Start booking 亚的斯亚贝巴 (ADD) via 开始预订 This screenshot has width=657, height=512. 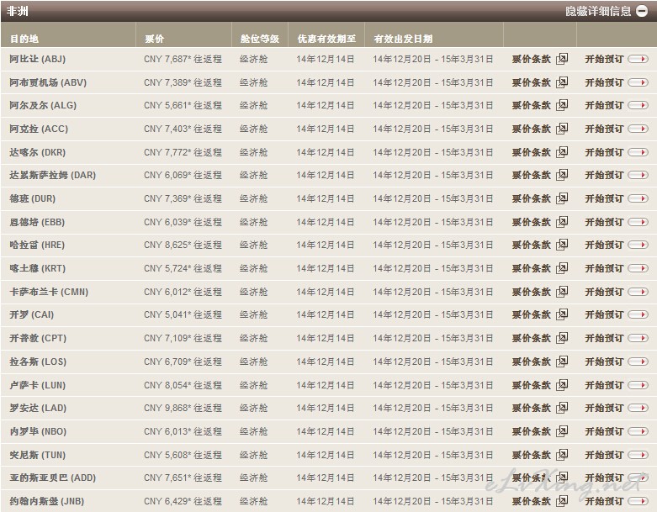click(x=604, y=478)
